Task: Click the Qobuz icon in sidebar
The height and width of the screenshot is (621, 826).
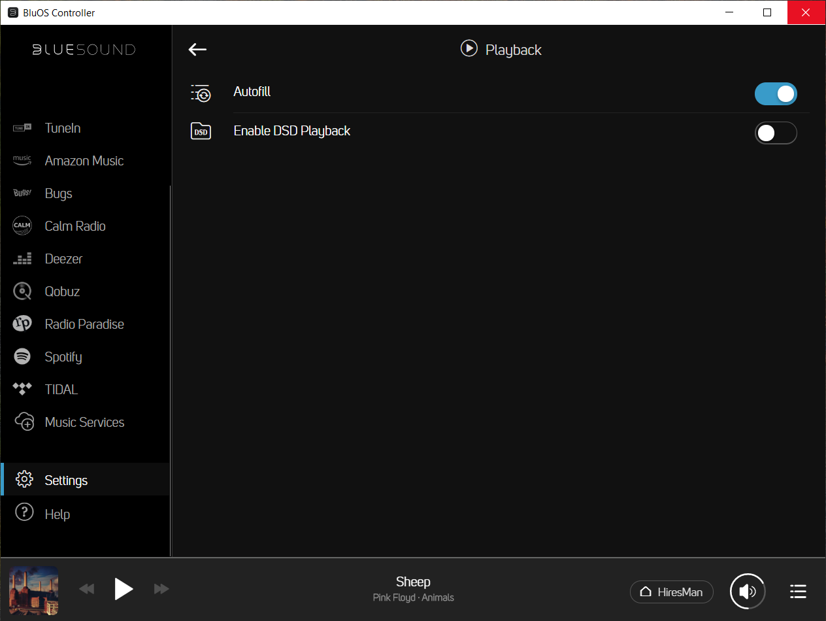Action: (x=22, y=292)
